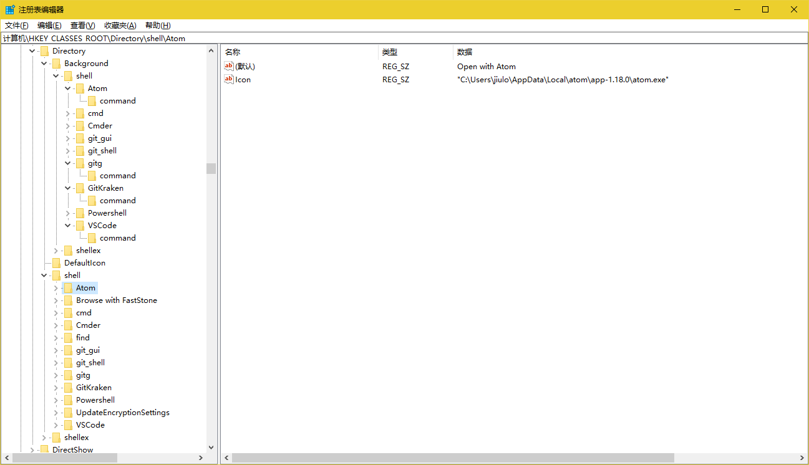This screenshot has height=465, width=809.
Task: Click folder icon of command under VSCode
Action: [x=92, y=238]
